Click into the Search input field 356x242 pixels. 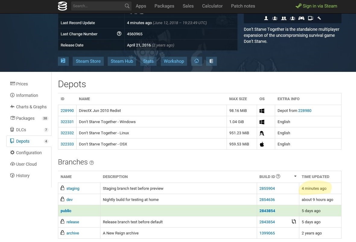97,6
